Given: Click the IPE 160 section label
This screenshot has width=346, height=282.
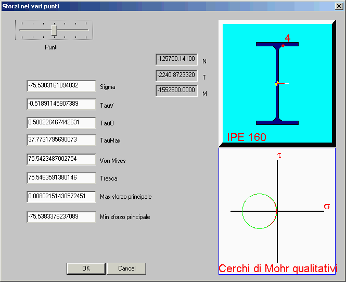Looking at the screenshot, I should click(x=247, y=137).
